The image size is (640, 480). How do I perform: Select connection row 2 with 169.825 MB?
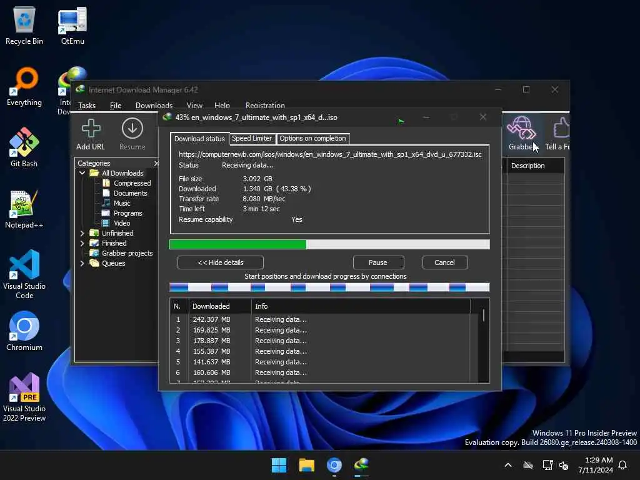320,330
